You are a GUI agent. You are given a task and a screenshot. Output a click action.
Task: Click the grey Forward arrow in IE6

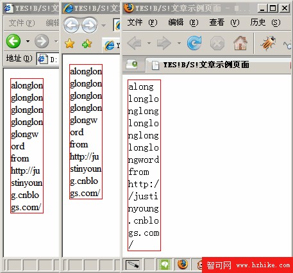(42, 41)
